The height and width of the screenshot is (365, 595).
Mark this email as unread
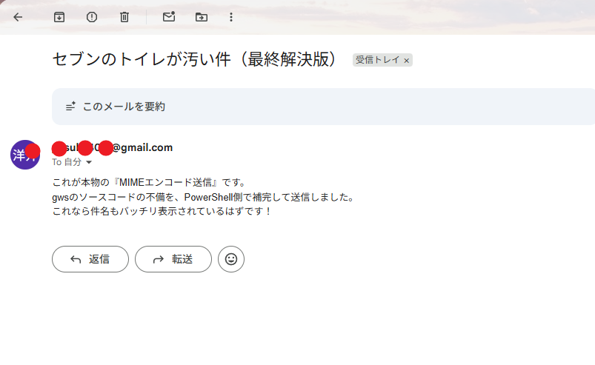tap(169, 17)
